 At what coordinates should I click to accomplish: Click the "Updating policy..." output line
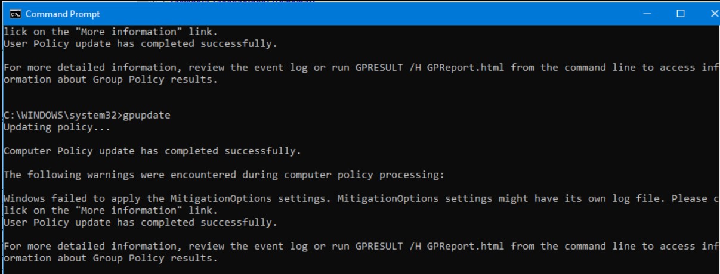pyautogui.click(x=45, y=127)
